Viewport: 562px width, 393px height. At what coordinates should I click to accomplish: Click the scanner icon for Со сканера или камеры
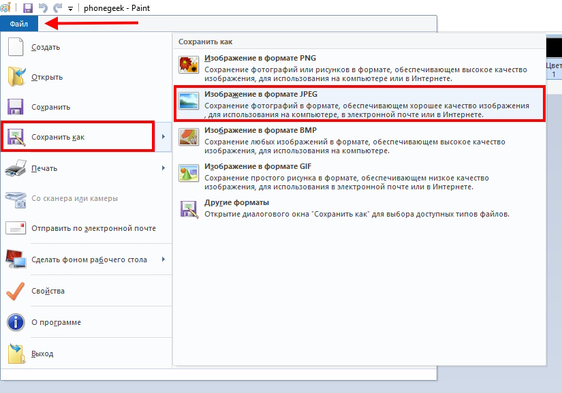16,200
